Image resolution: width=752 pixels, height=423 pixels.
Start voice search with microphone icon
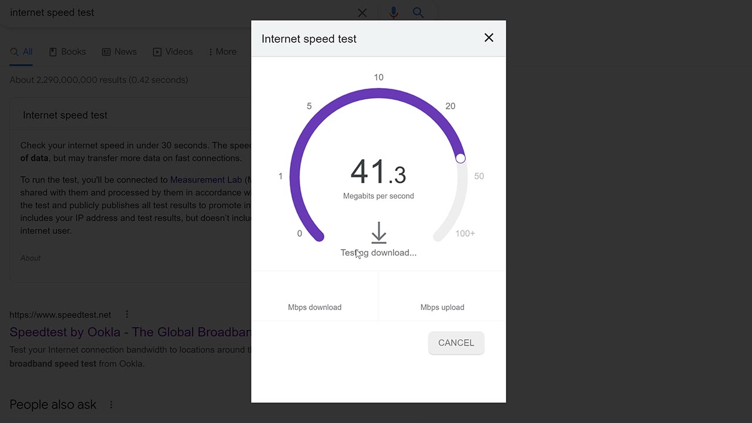[x=394, y=12]
